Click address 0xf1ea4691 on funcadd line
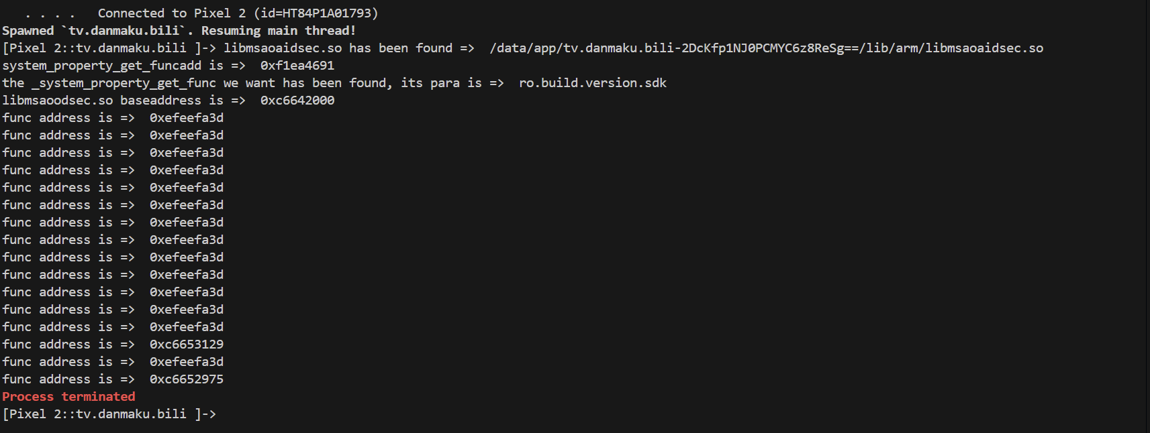The height and width of the screenshot is (433, 1150). 297,66
